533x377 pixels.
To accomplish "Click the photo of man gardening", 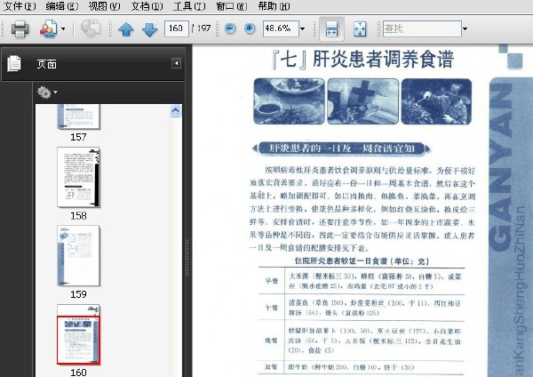I will (436, 101).
